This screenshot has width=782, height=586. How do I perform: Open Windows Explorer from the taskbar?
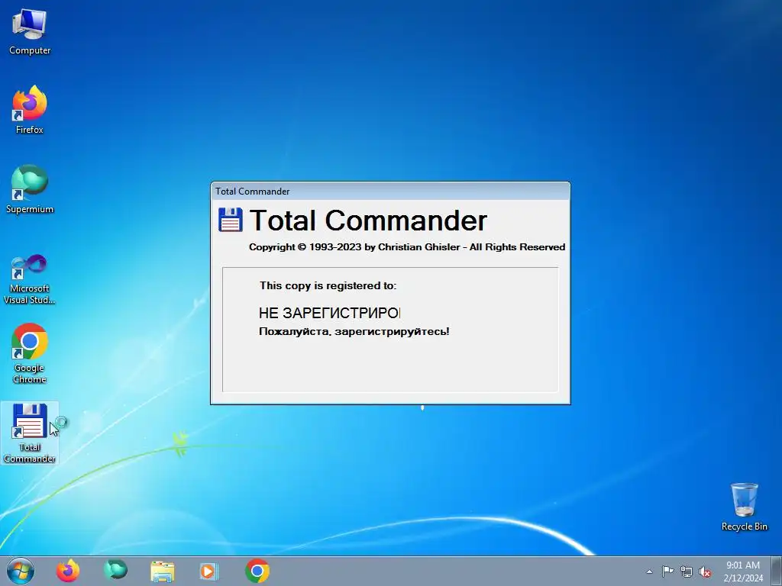click(x=163, y=572)
